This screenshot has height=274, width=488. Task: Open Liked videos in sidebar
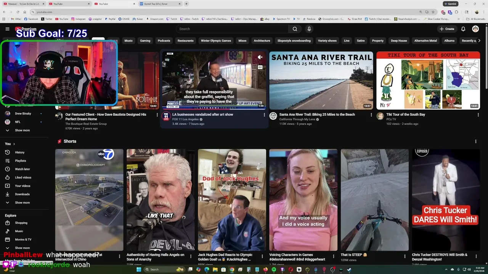(23, 177)
